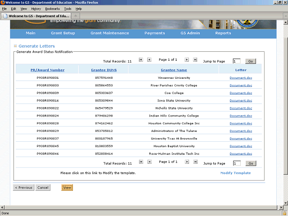Open the Grant Setup navigation menu

tap(63, 33)
